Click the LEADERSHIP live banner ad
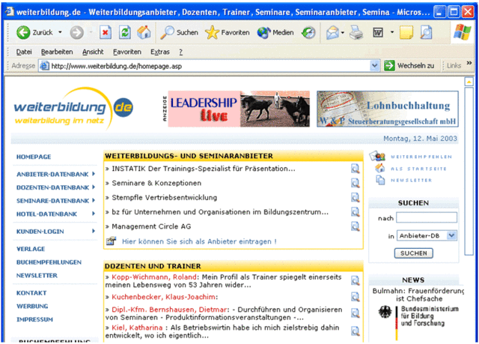Screen dimensions: 479x344 pos(239,109)
